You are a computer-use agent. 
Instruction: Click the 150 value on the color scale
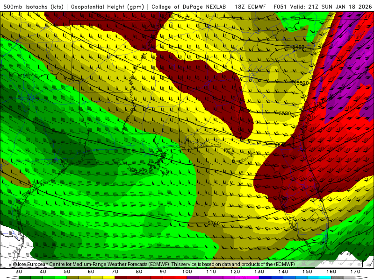point(307,272)
